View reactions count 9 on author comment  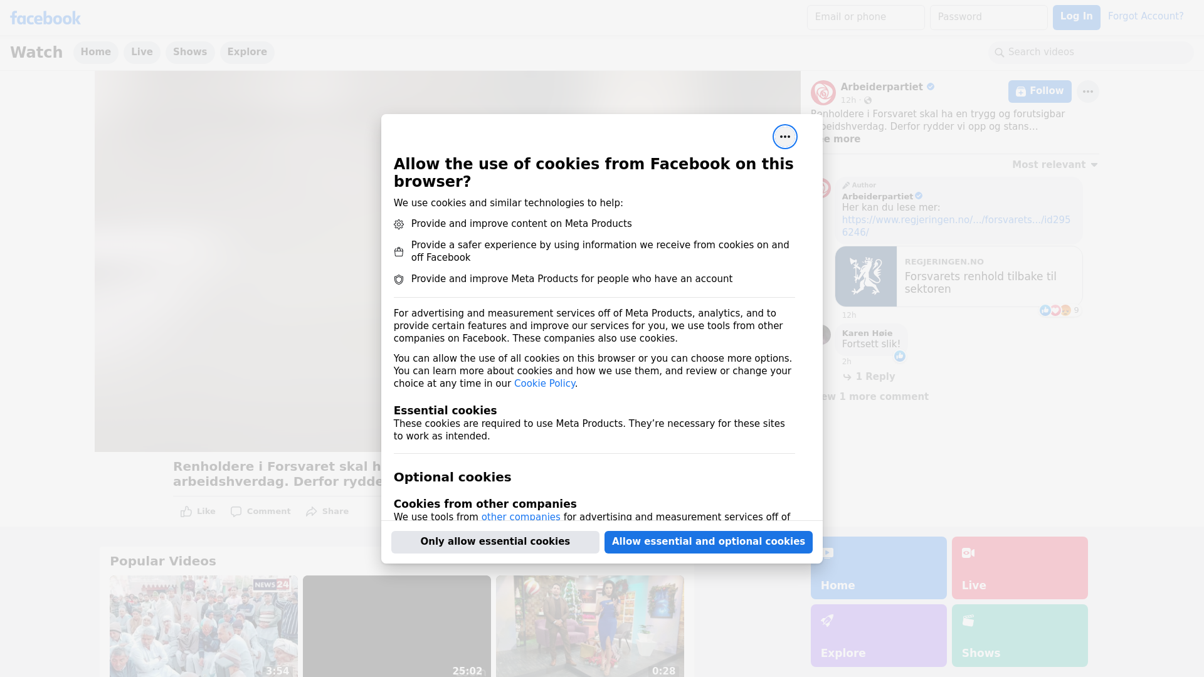(1059, 310)
